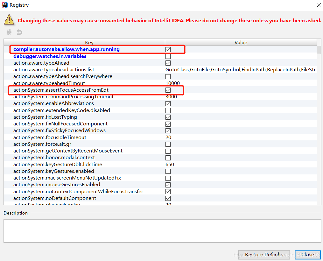This screenshot has height=261, width=323.
Task: Click the Value column header
Action: pyautogui.click(x=241, y=42)
